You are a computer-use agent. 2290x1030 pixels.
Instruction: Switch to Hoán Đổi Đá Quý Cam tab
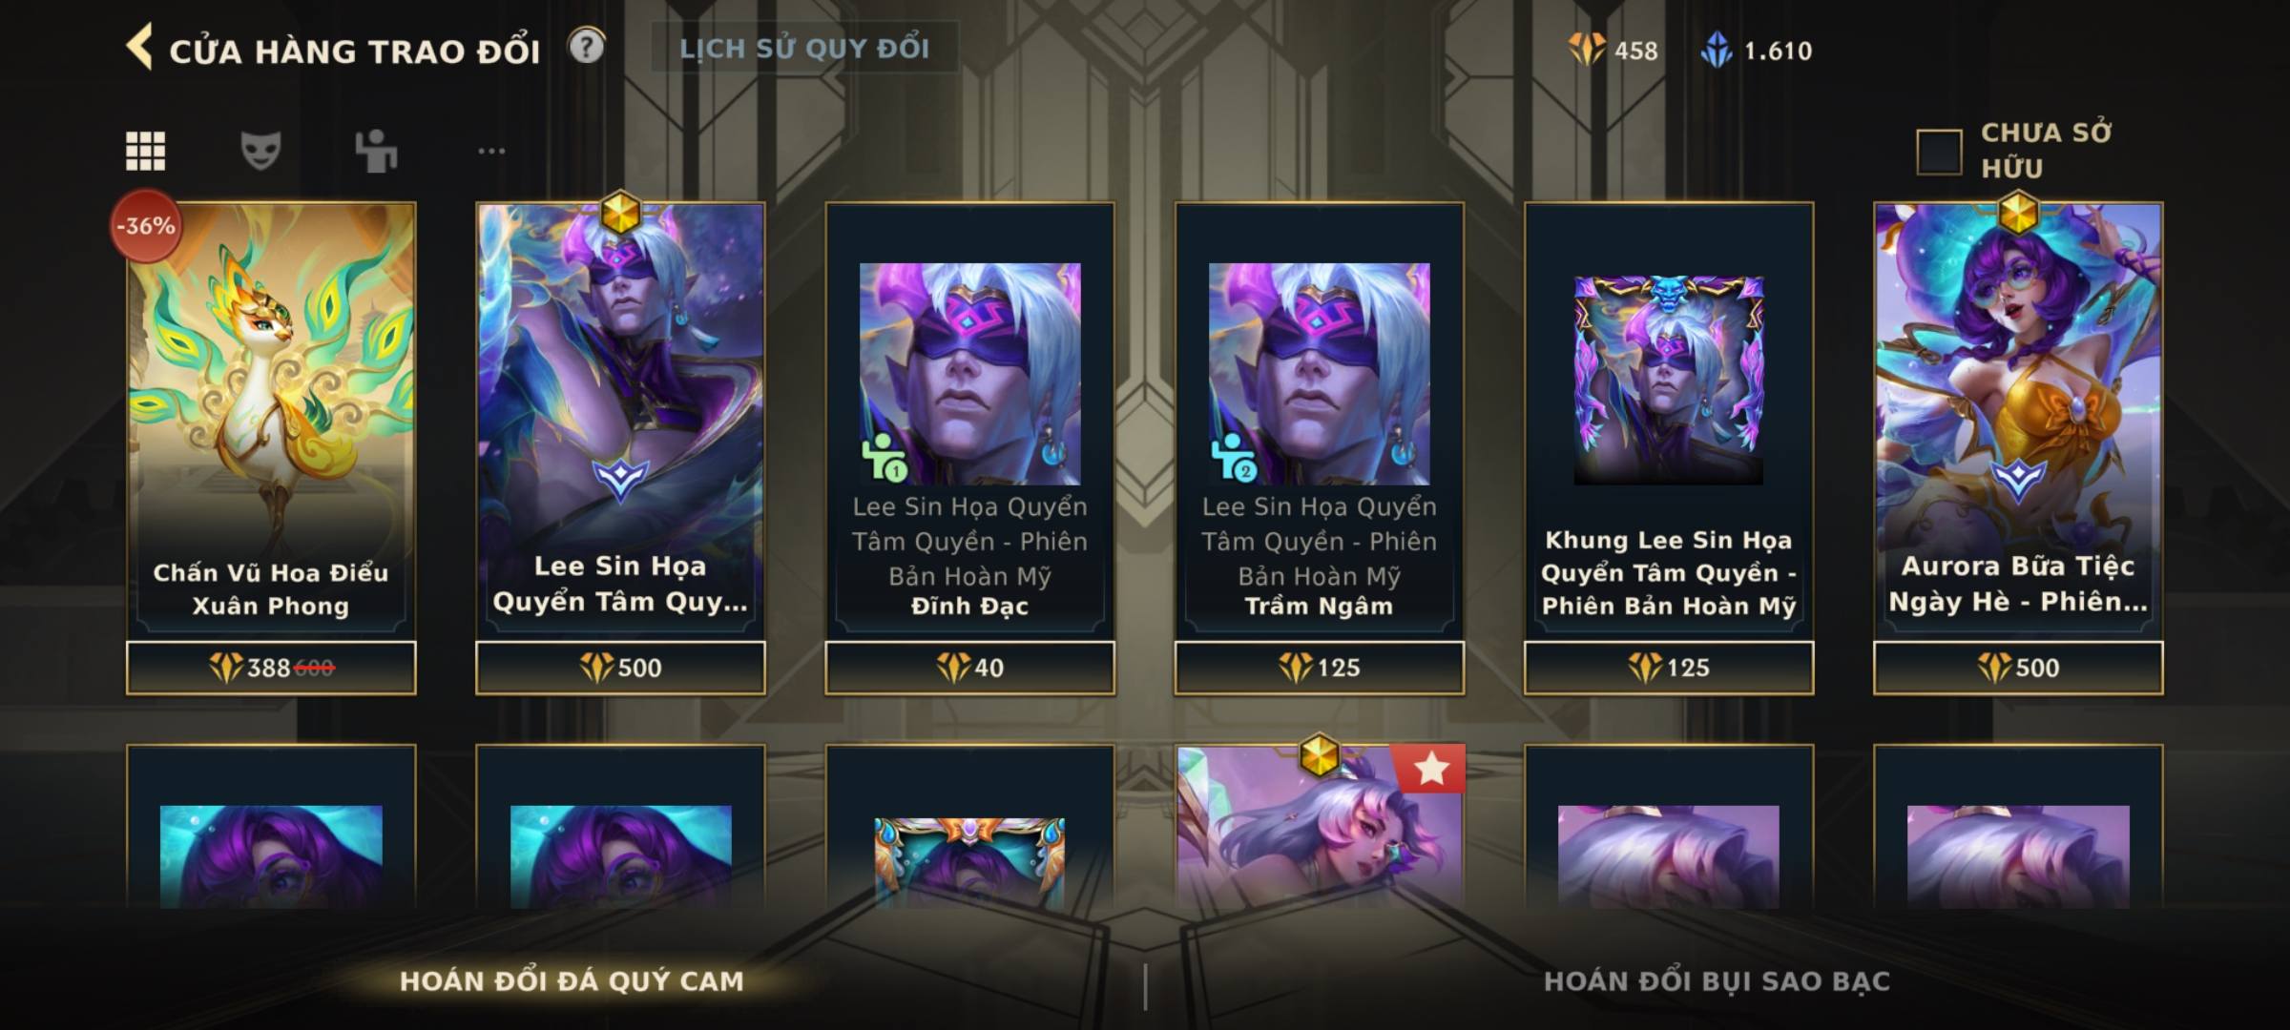pyautogui.click(x=572, y=981)
